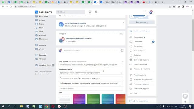Click Написать сообщение
Image resolution: width=194 pixels, height=109 pixels.
point(142,31)
